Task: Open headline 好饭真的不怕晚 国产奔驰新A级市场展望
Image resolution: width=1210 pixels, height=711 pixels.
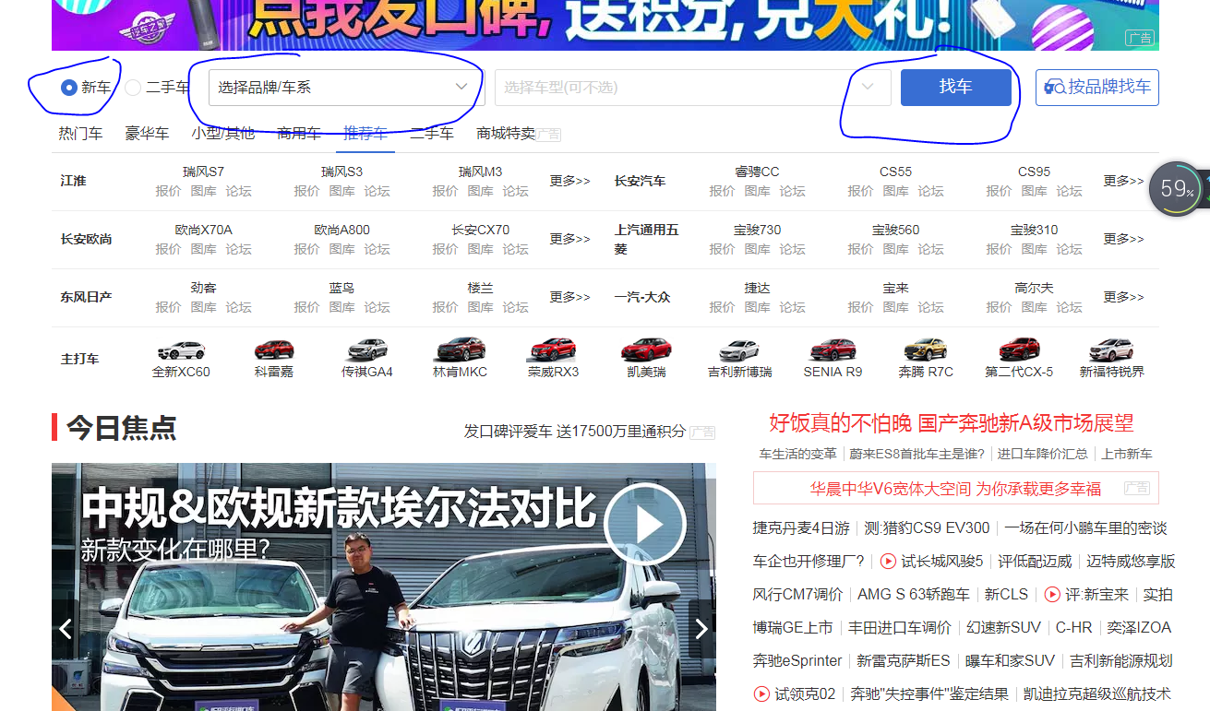Action: point(952,423)
